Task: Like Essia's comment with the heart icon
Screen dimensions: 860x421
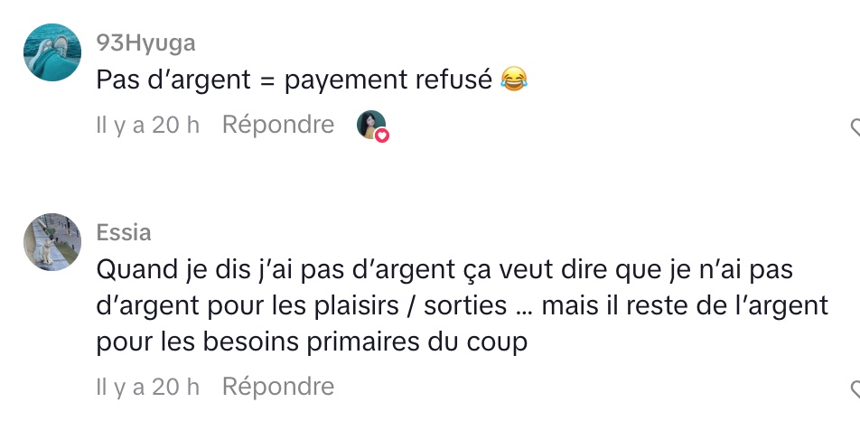Action: 855,389
